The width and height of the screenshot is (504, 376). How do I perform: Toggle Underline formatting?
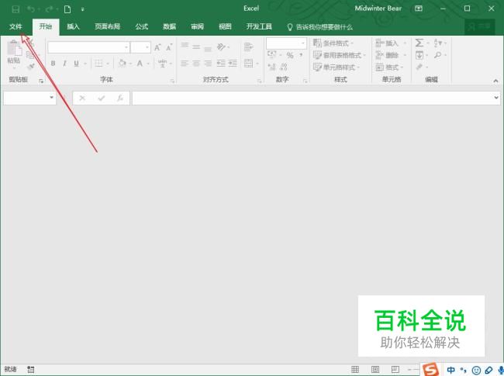(76, 64)
